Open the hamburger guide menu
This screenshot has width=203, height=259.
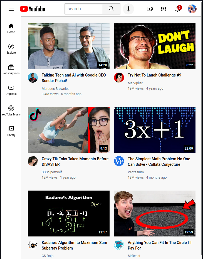point(11,9)
